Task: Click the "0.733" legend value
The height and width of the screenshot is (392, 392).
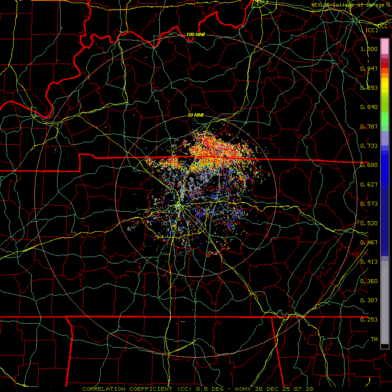Action: pyautogui.click(x=369, y=146)
